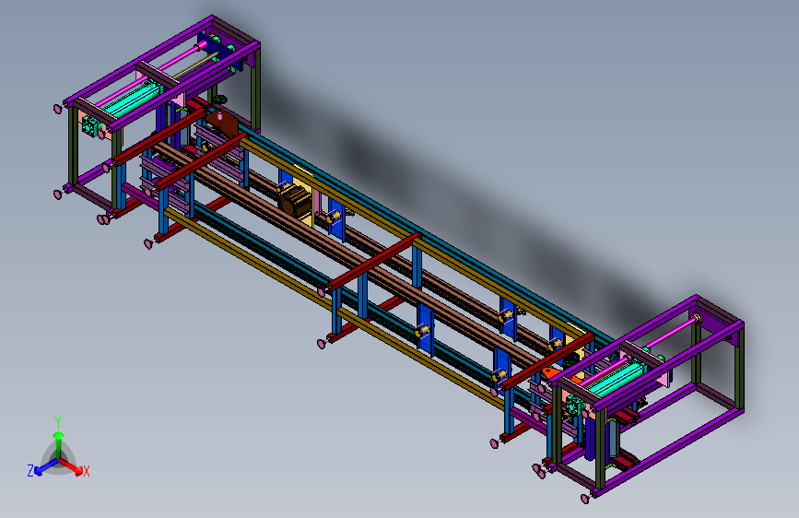This screenshot has width=799, height=518.
Task: Click the blue Z axis of the orientation triad
Action: click(46, 466)
